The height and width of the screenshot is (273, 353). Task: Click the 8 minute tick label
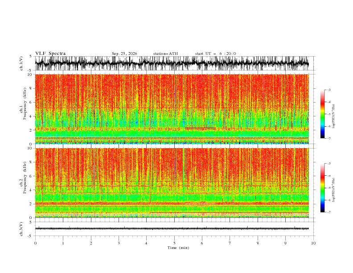[x=258, y=243]
